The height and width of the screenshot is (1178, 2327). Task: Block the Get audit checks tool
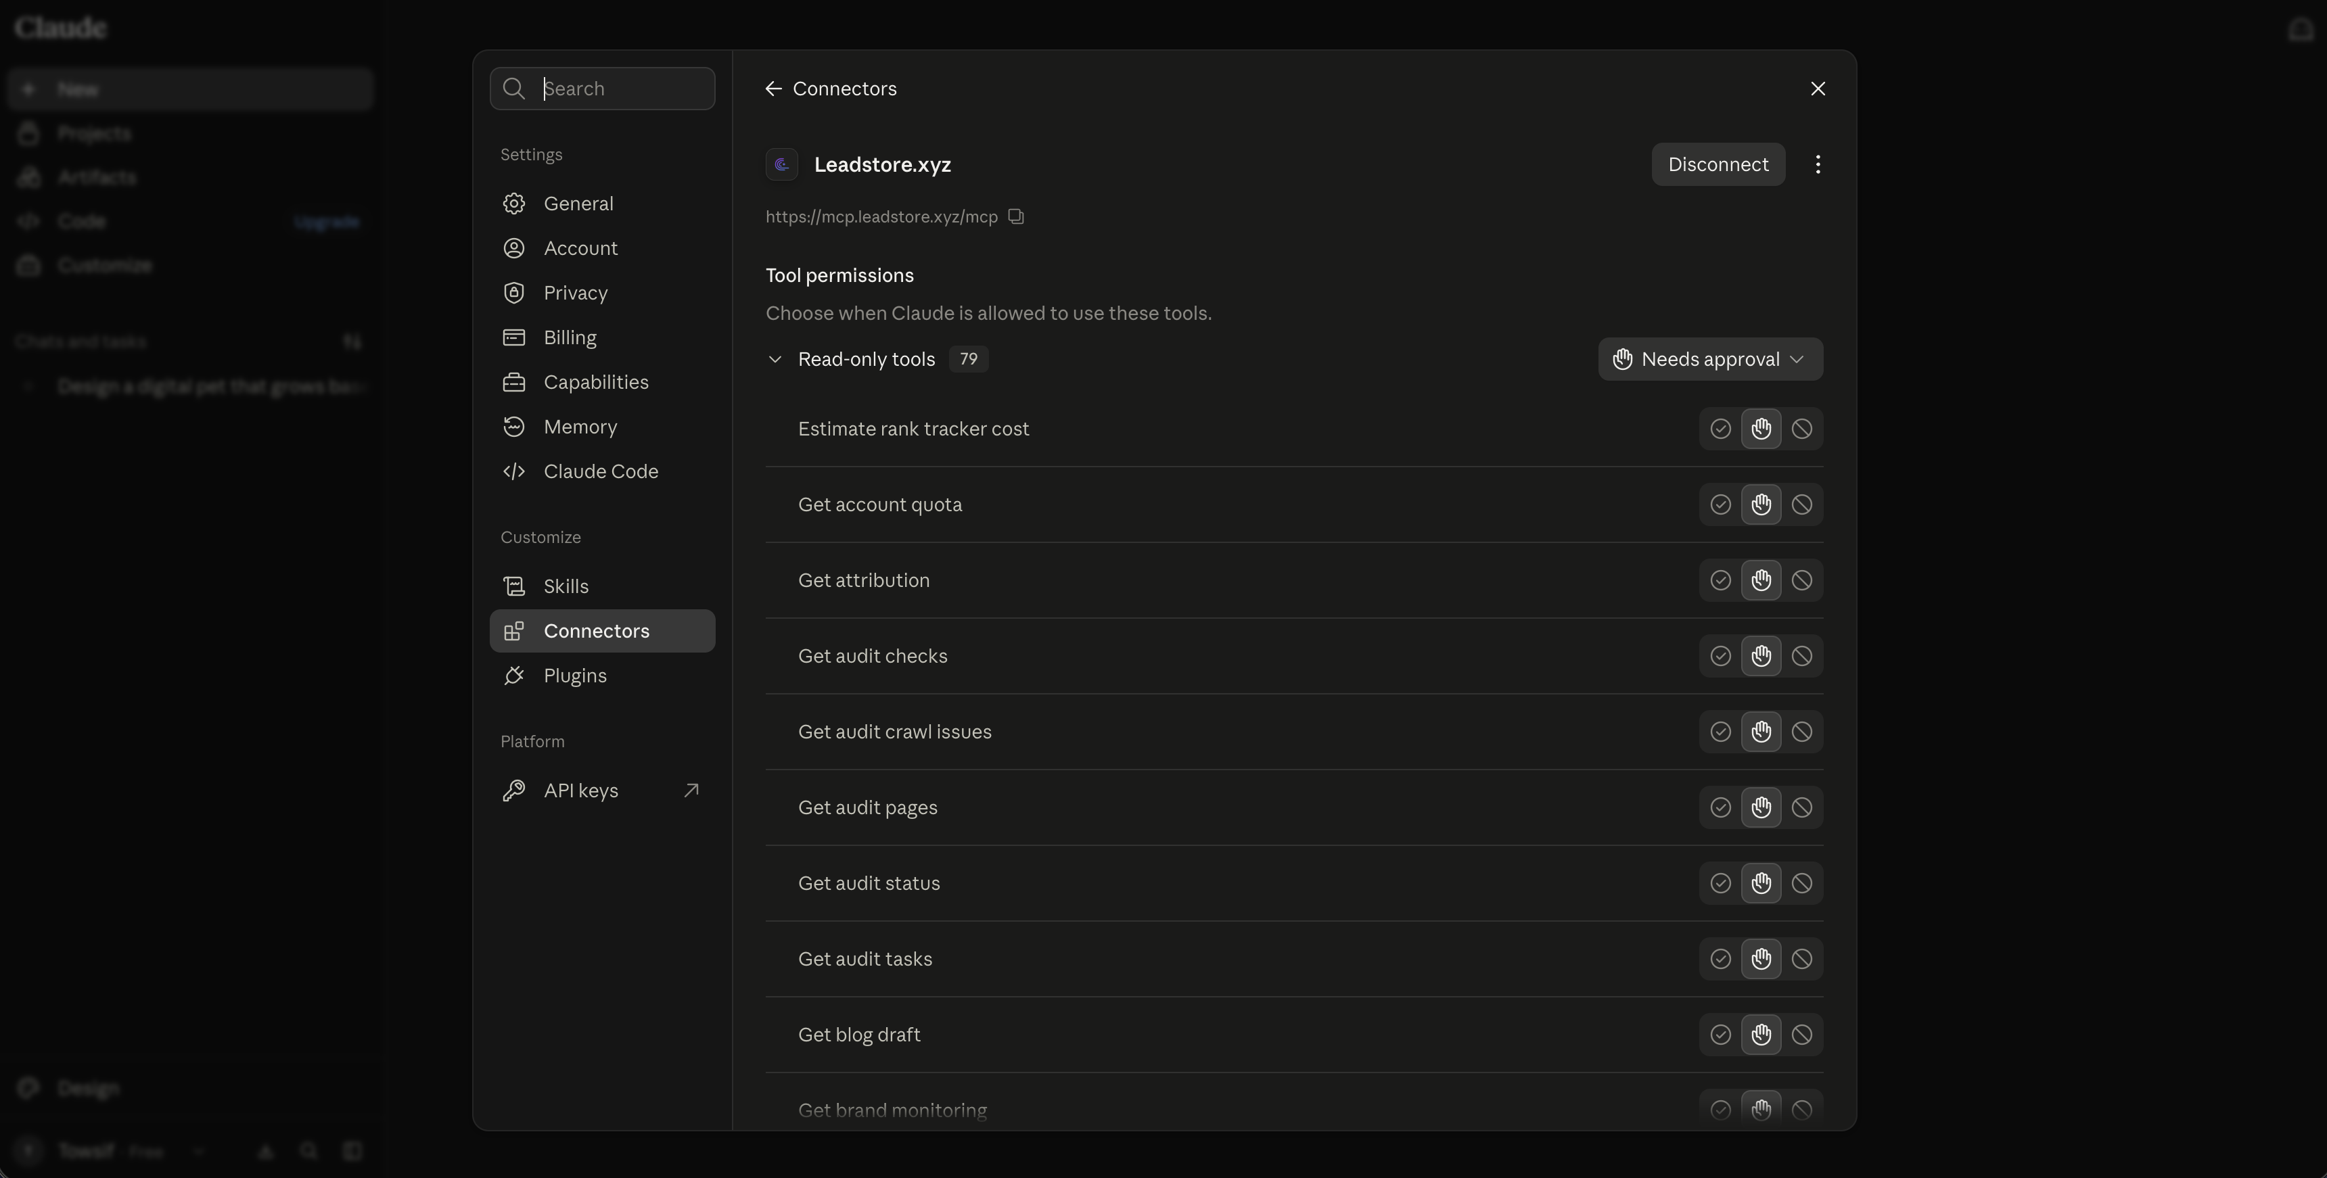[x=1801, y=657]
